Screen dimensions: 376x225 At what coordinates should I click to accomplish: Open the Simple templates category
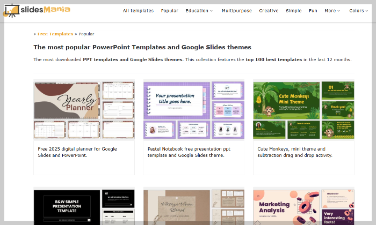pyautogui.click(x=293, y=11)
